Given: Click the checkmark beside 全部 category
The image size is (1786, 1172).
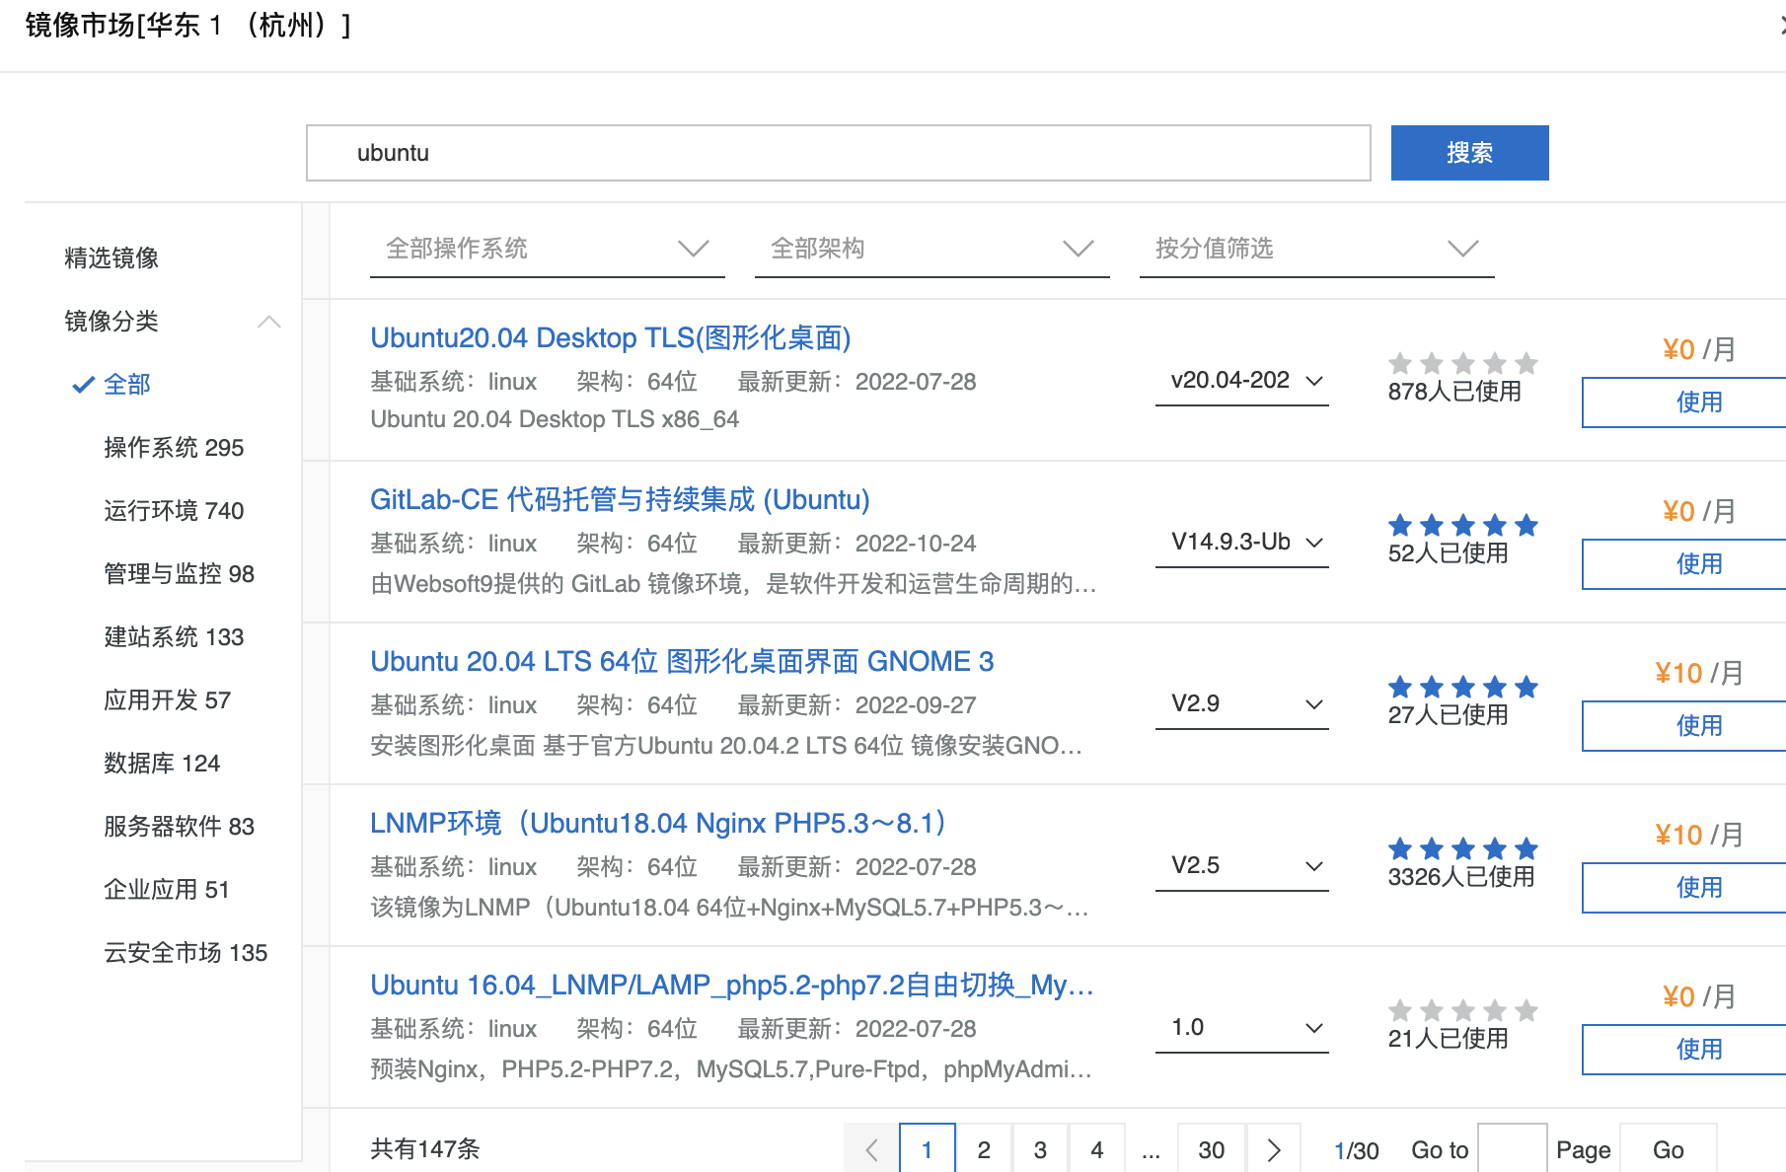Looking at the screenshot, I should pos(83,385).
